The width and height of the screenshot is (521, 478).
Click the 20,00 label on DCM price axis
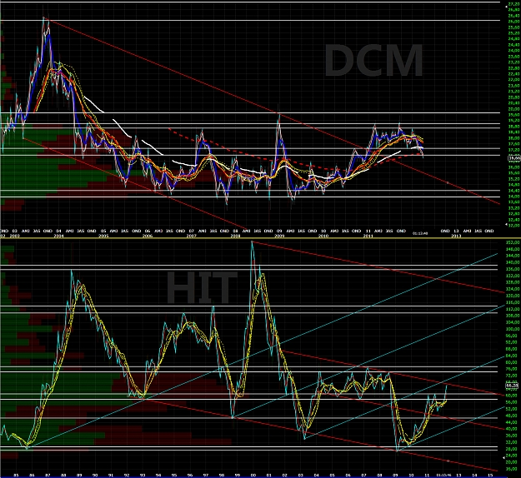(513, 108)
